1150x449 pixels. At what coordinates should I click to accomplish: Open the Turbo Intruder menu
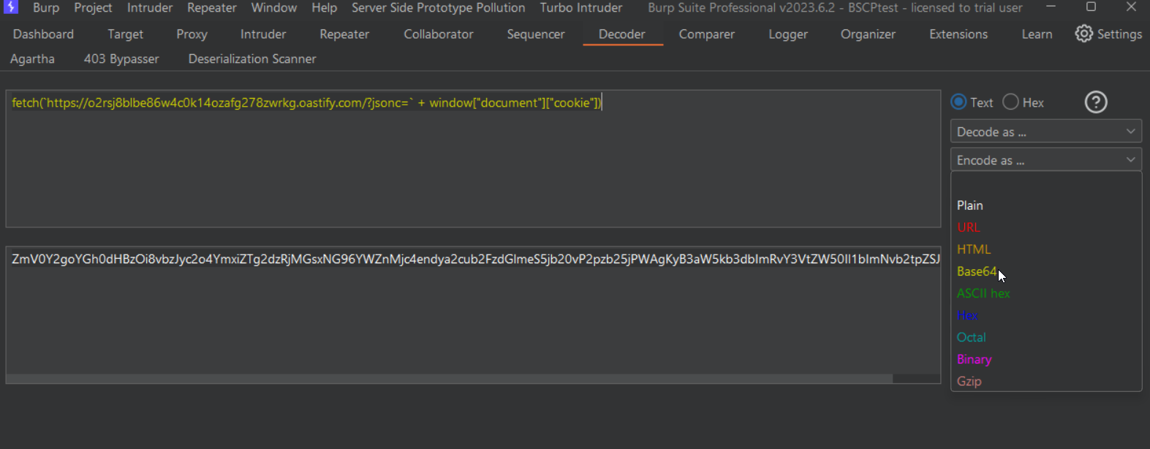click(581, 7)
